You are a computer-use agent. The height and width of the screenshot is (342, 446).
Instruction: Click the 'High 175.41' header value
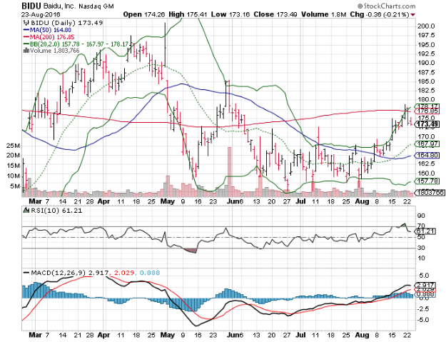188,14
